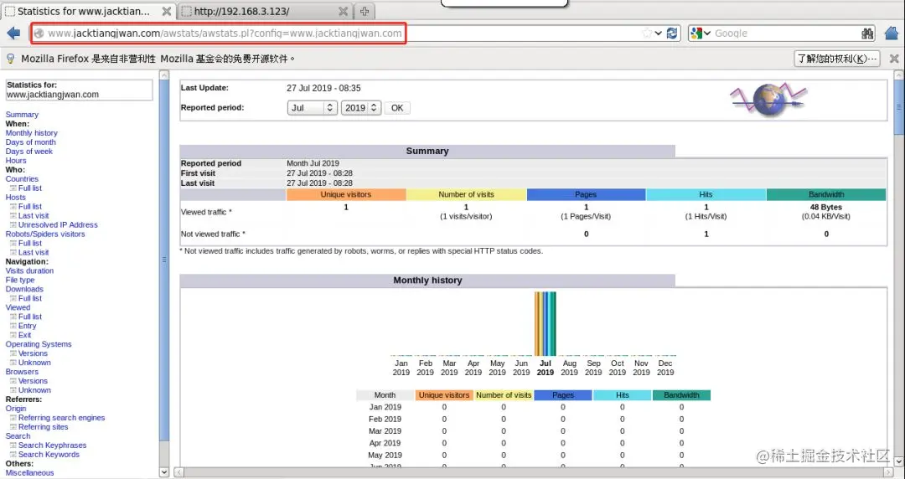Open the Robots/Spiders visitors link
This screenshot has width=905, height=479.
[45, 234]
